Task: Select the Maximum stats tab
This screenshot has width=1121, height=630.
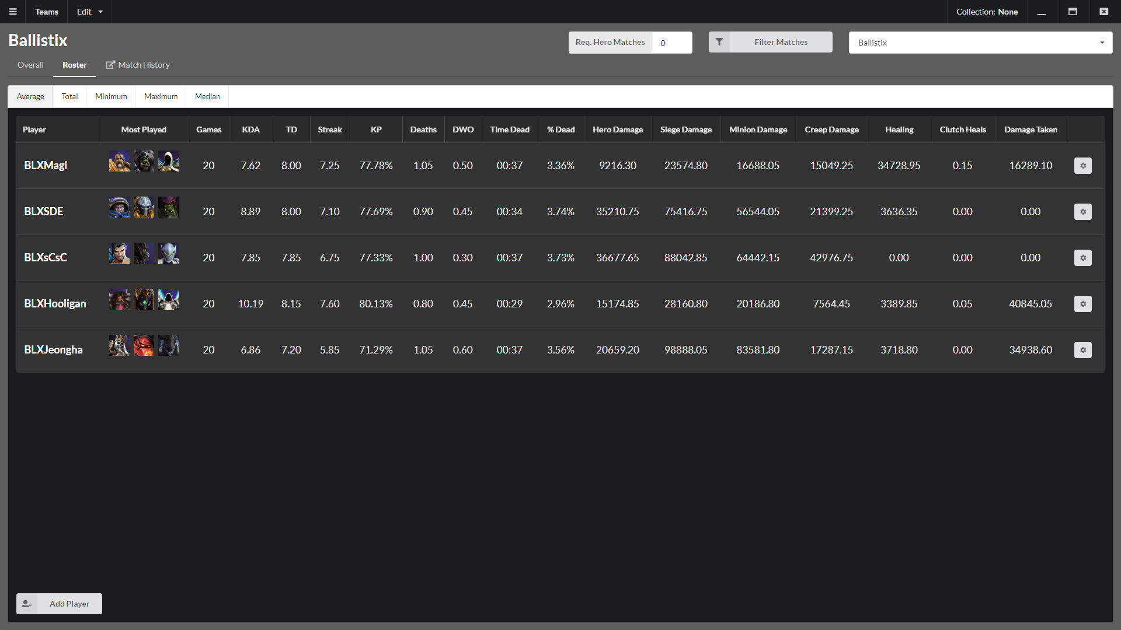Action: [161, 96]
